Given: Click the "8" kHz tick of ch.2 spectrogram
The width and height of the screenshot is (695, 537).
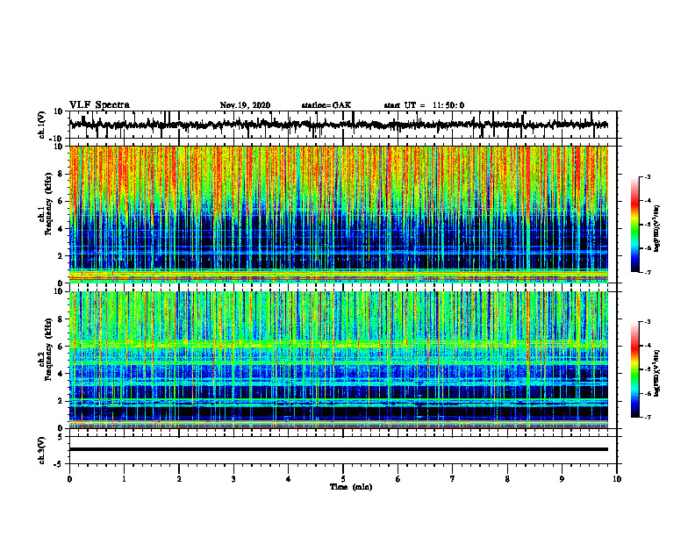Looking at the screenshot, I should (x=61, y=319).
